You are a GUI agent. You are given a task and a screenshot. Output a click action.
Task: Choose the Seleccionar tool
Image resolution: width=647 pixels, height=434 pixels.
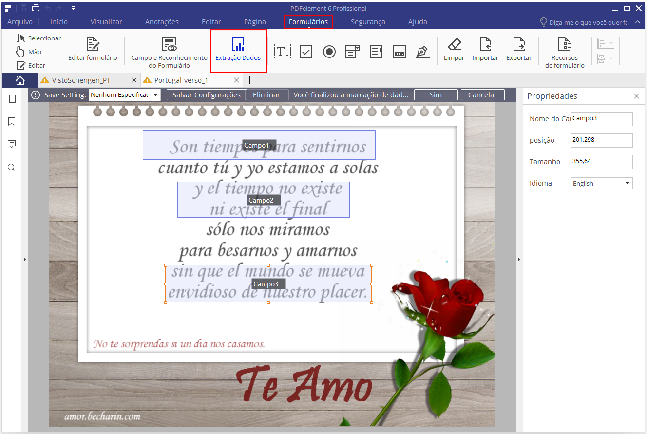[x=39, y=38]
